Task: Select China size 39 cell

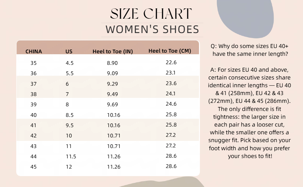Action: tap(33, 104)
